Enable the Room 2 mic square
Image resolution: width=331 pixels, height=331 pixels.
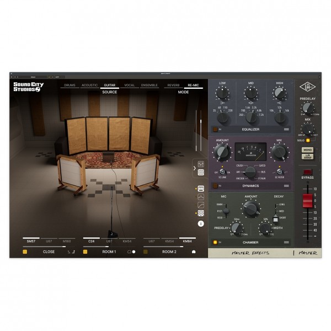click(146, 252)
